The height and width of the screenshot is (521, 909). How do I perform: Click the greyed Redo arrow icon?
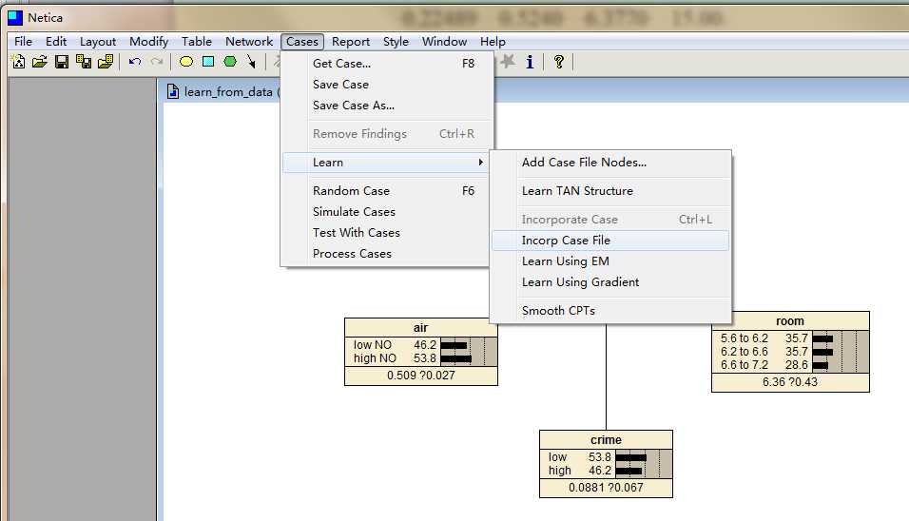pos(157,62)
